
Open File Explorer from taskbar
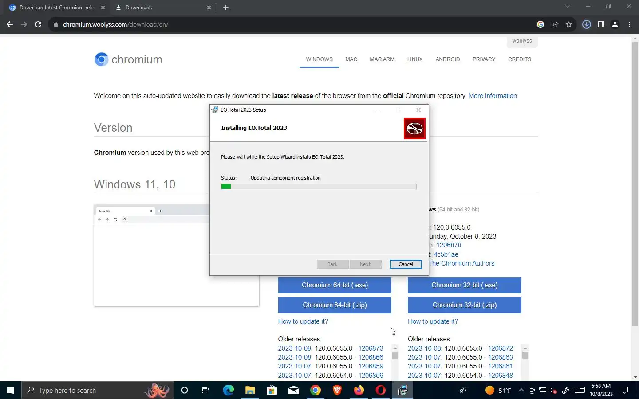(250, 390)
